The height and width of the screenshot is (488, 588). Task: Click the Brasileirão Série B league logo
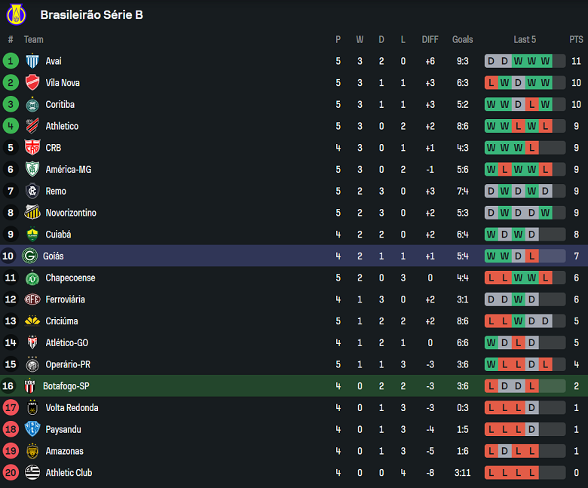[x=16, y=14]
